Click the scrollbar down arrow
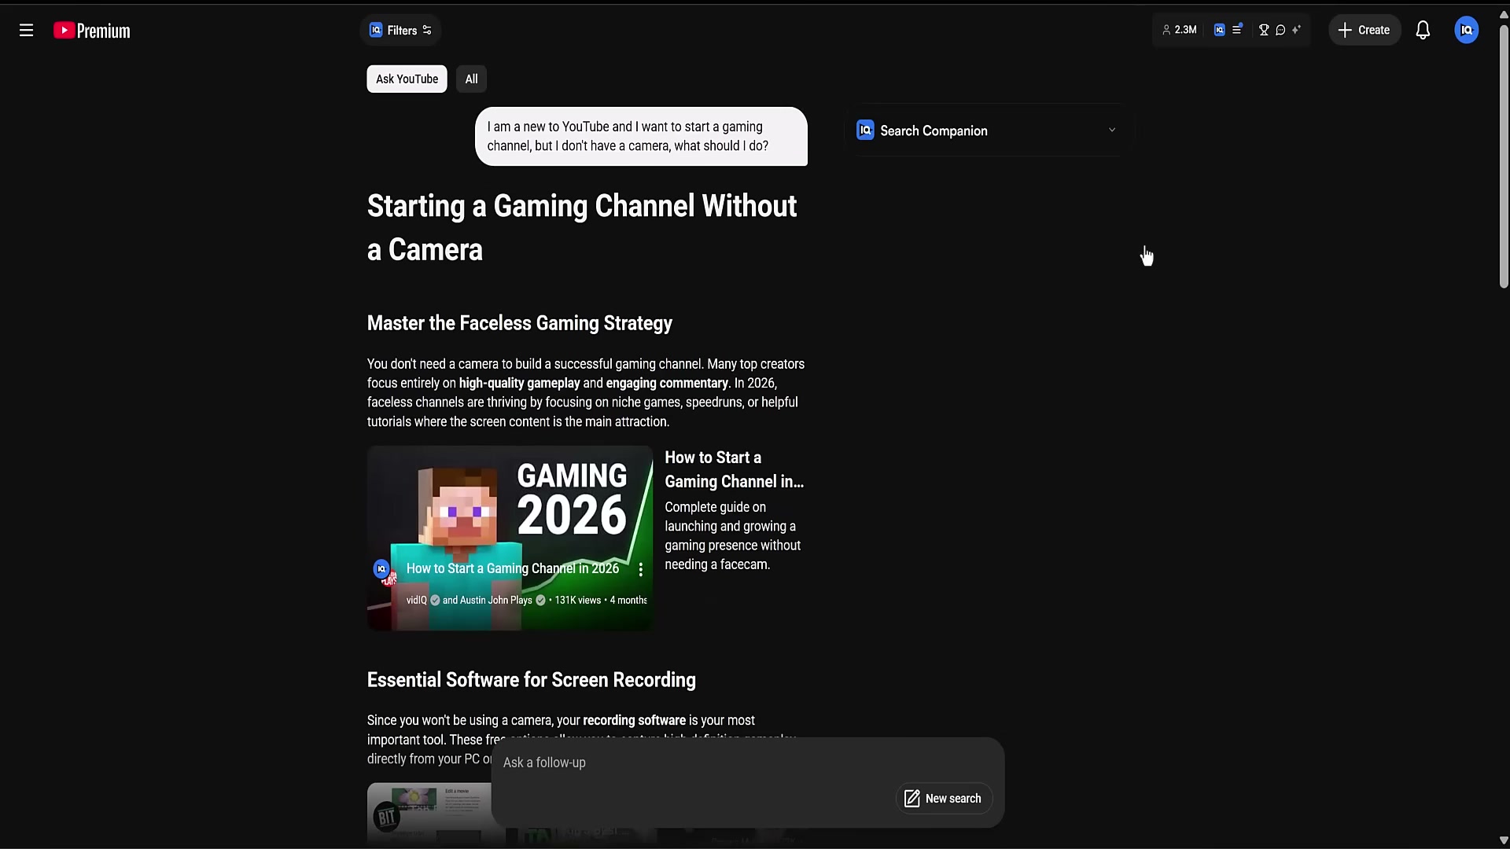This screenshot has height=849, width=1510. coord(1504,840)
